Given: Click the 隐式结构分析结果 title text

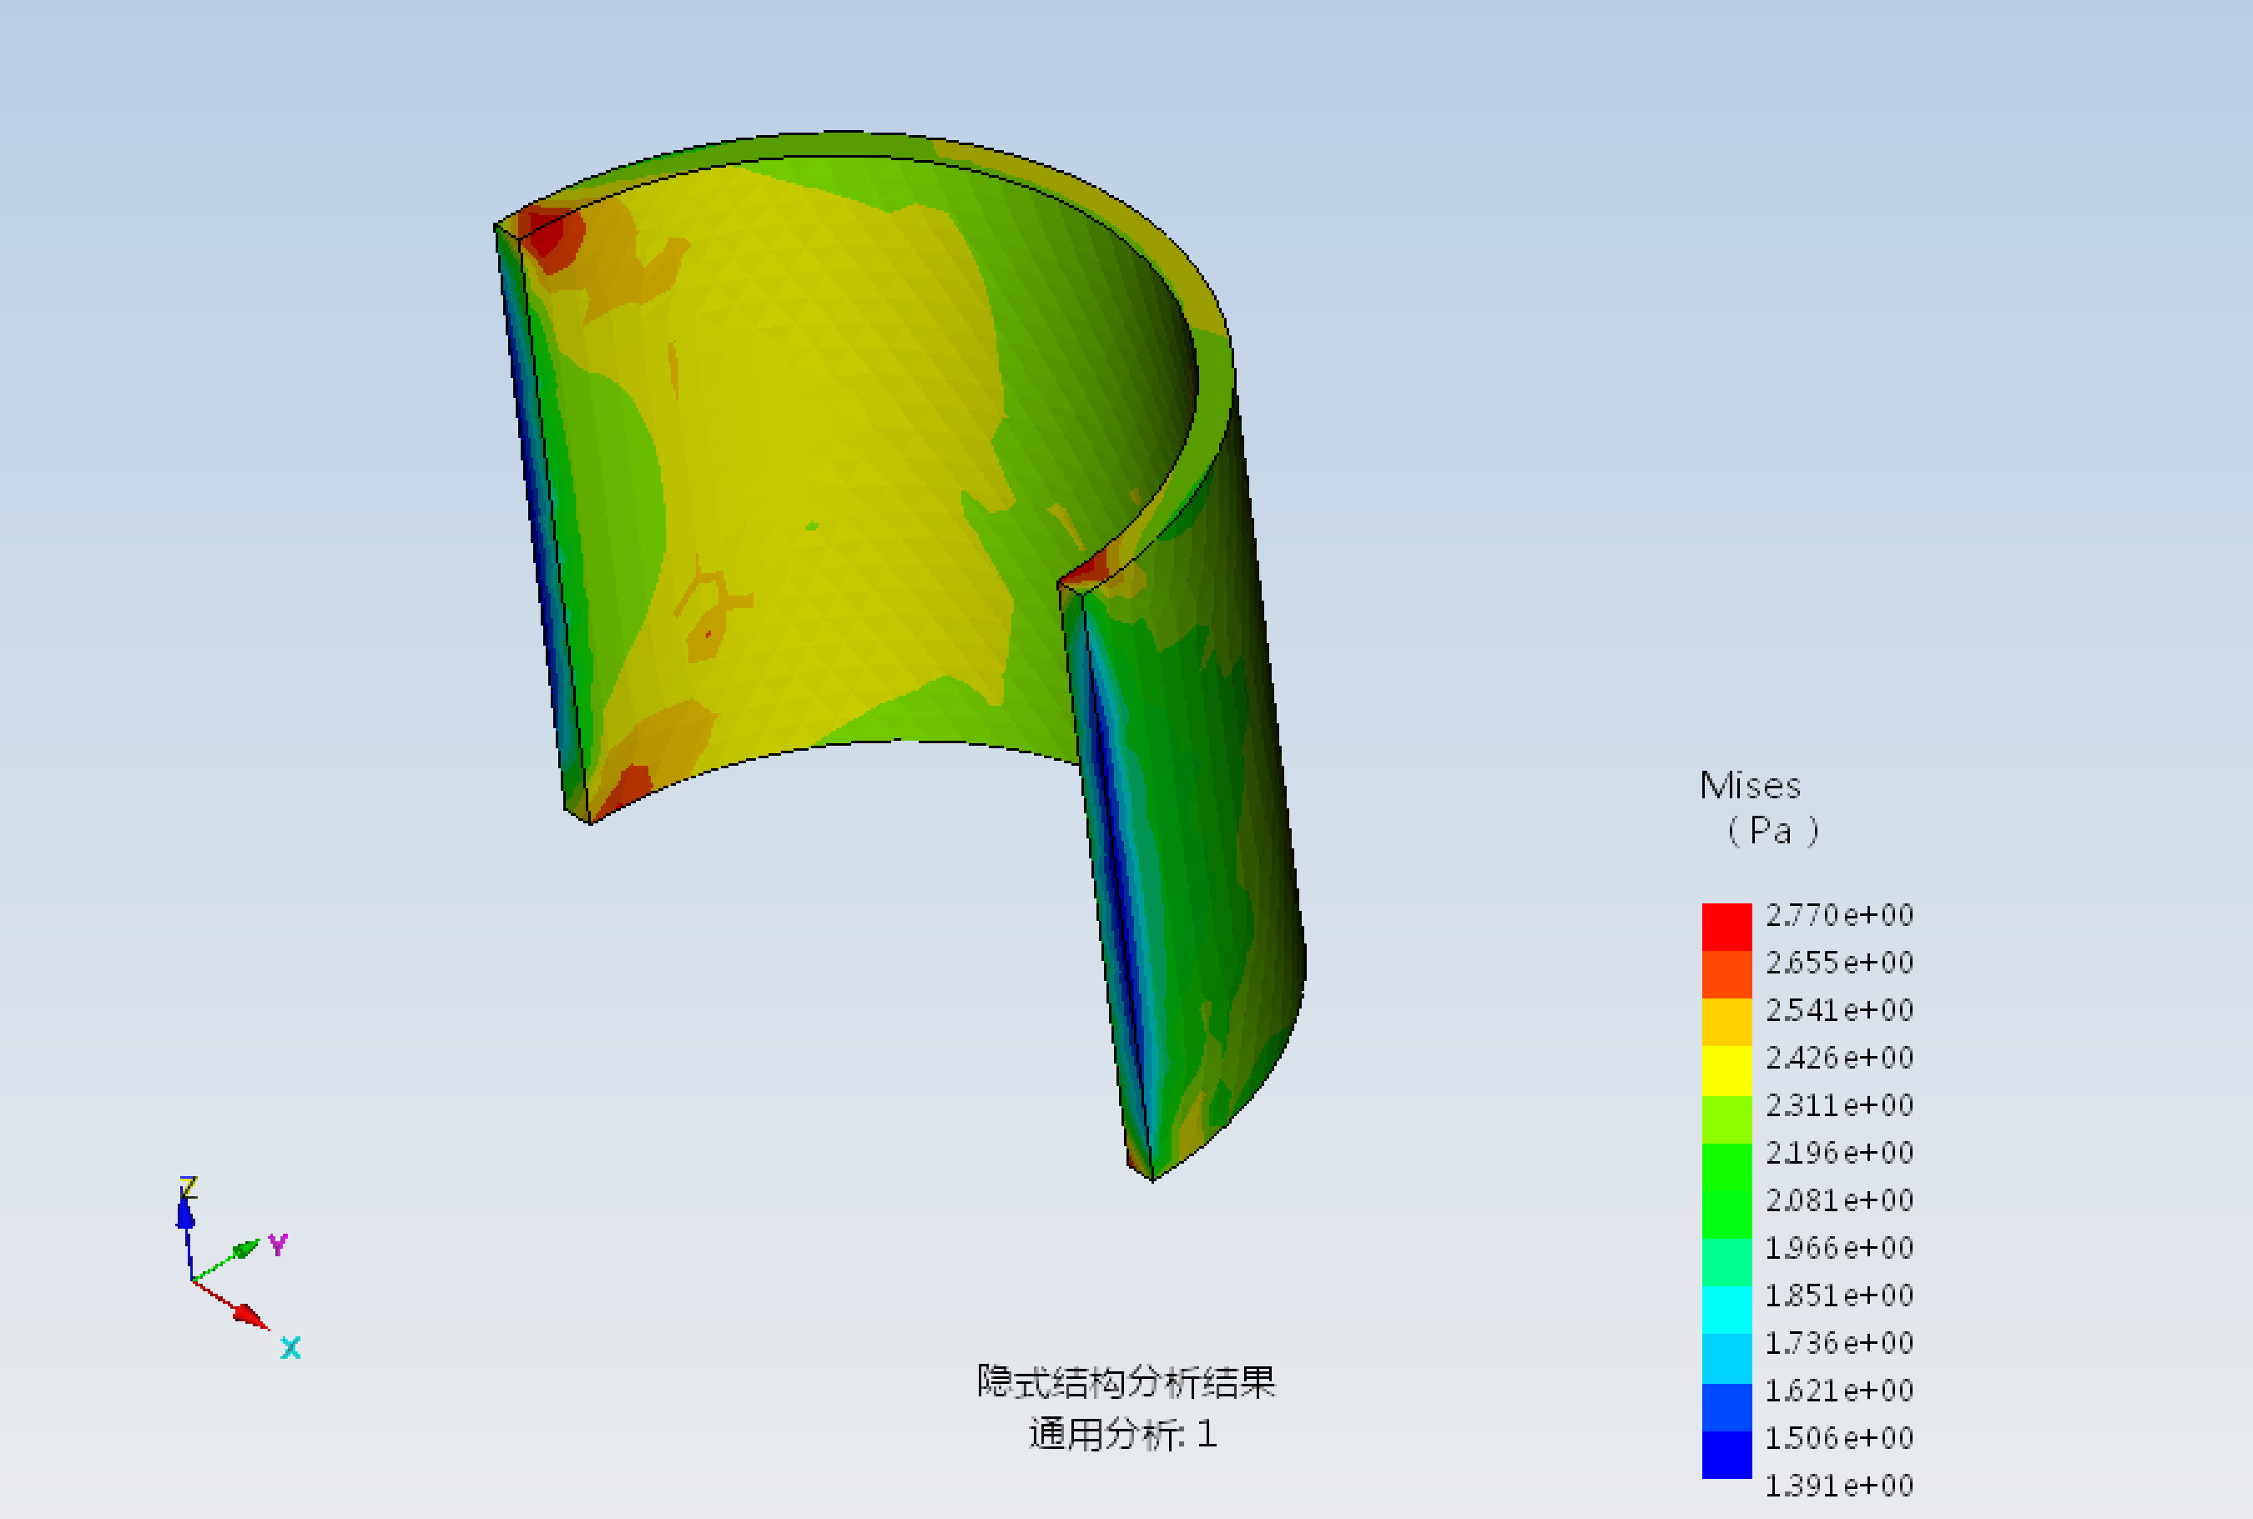Looking at the screenshot, I should point(1126,1381).
